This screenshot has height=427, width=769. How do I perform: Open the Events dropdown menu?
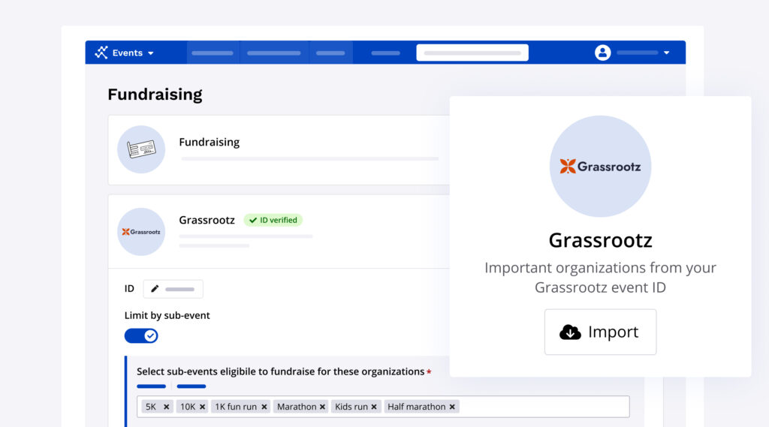pos(150,53)
